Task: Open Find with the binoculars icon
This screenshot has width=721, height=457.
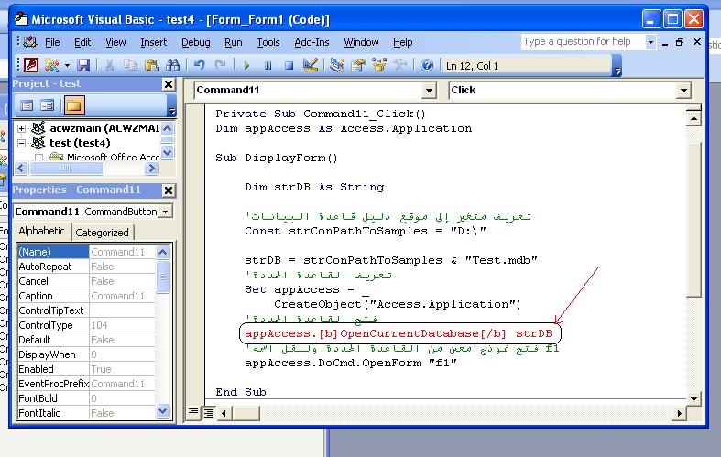Action: coord(173,65)
